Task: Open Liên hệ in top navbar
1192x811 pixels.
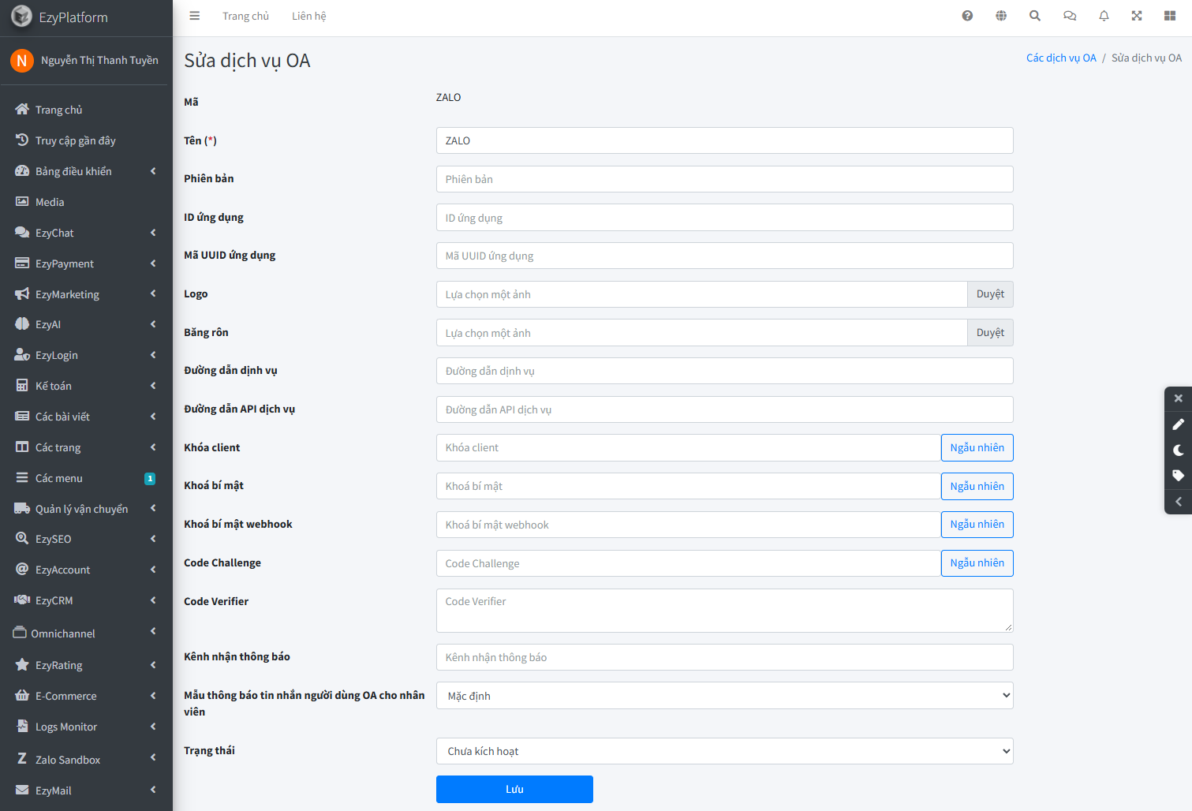Action: (x=308, y=16)
